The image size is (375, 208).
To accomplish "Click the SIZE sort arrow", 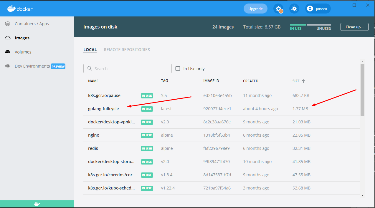I will (303, 81).
